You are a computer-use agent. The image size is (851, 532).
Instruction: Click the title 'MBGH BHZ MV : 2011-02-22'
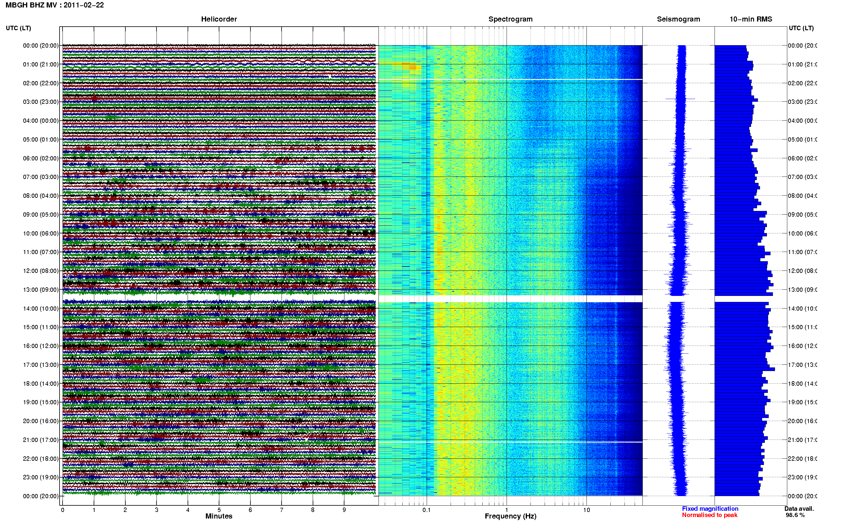[x=54, y=5]
